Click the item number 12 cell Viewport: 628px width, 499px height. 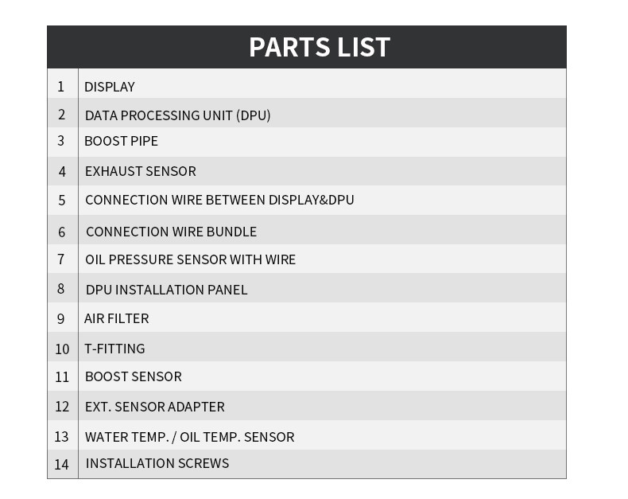pyautogui.click(x=63, y=406)
